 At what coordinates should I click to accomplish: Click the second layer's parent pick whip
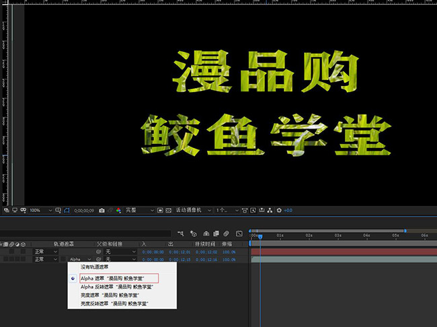[x=98, y=259]
